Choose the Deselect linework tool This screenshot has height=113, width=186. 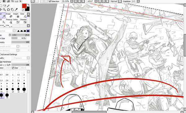(x=23, y=21)
